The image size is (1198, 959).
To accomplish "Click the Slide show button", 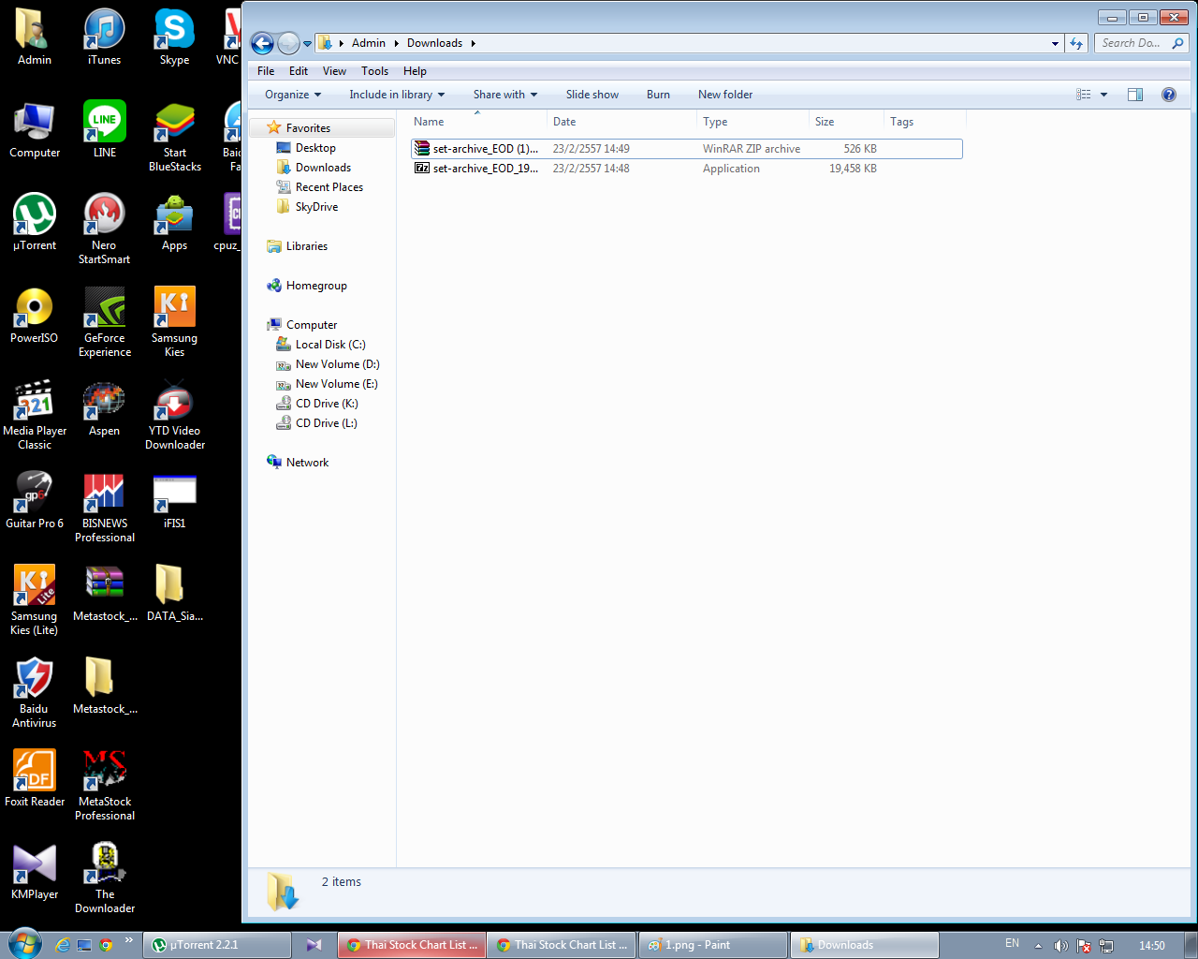I will point(592,95).
